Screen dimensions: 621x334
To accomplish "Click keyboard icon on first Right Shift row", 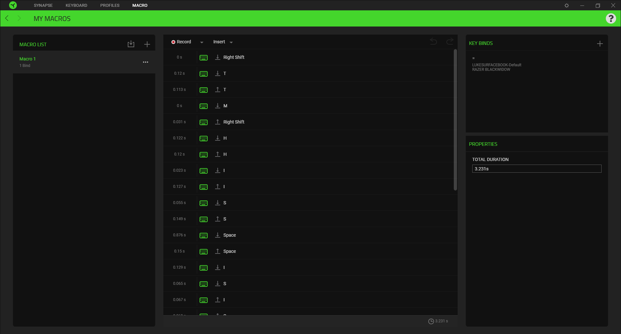I will pos(203,58).
